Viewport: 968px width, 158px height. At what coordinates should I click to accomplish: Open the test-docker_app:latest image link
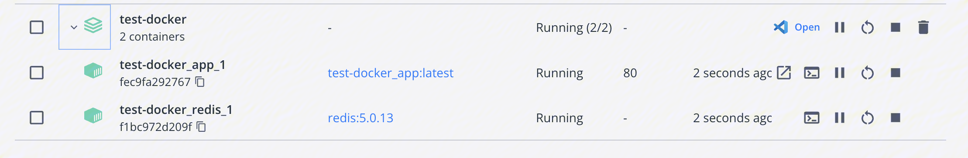coord(391,73)
